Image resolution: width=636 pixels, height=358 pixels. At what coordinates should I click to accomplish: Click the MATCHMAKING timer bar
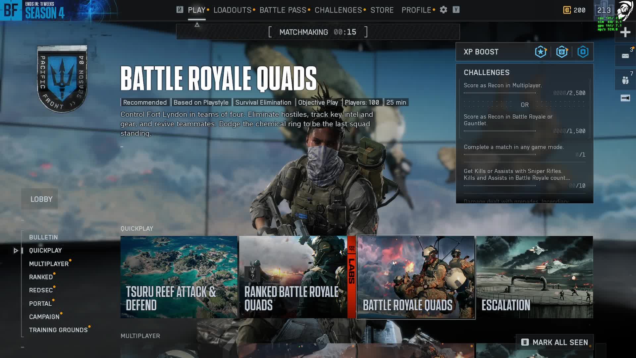click(318, 32)
